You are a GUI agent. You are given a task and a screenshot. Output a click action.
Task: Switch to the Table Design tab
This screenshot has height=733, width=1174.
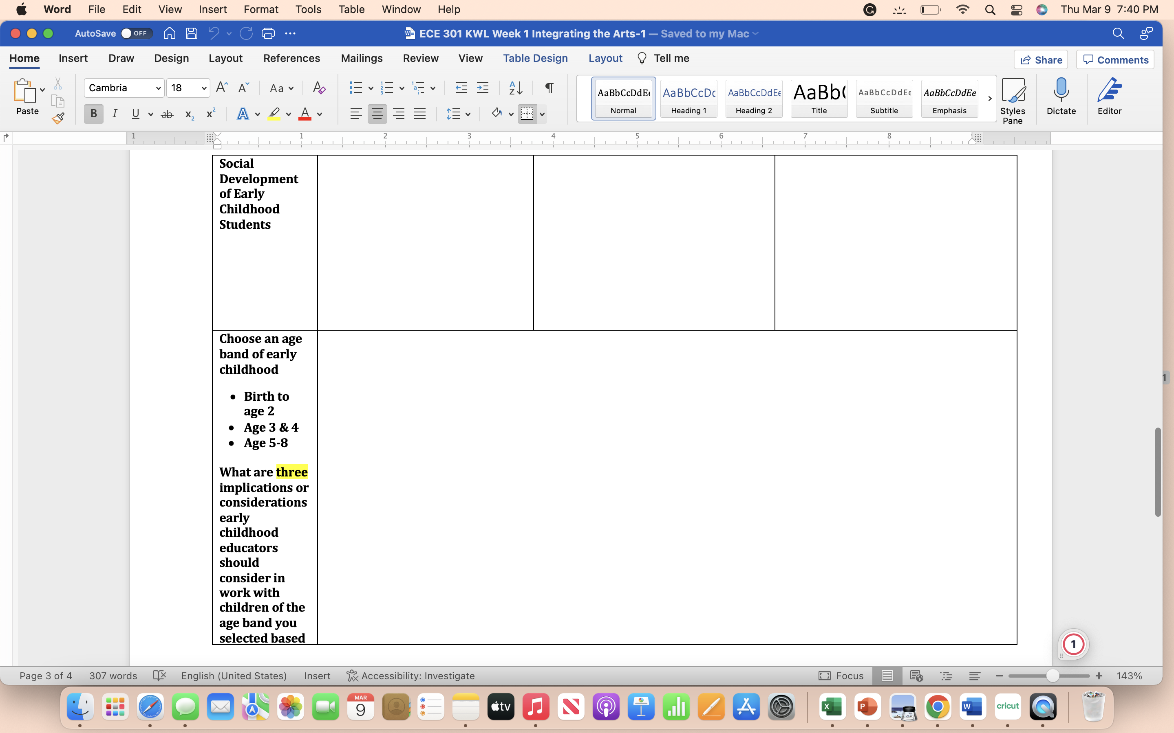[535, 58]
